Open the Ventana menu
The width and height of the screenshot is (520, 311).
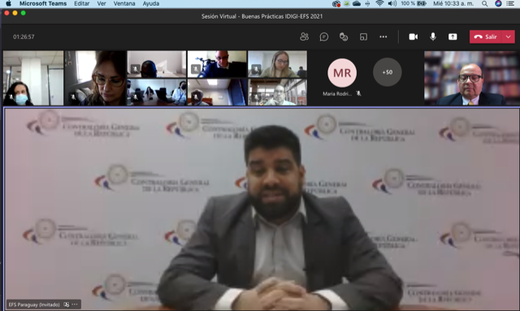124,3
